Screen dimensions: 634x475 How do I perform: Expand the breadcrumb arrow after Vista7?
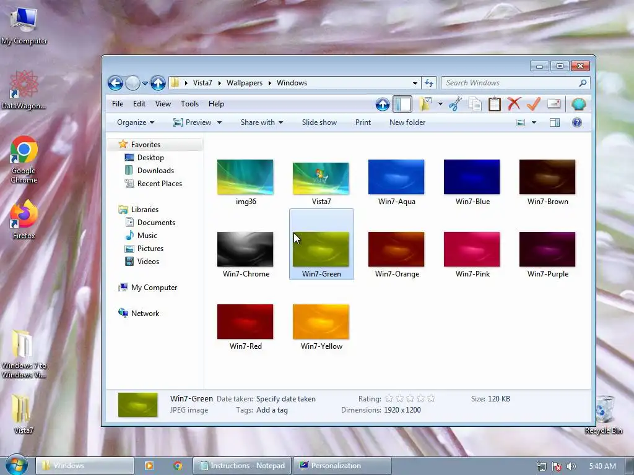[220, 83]
